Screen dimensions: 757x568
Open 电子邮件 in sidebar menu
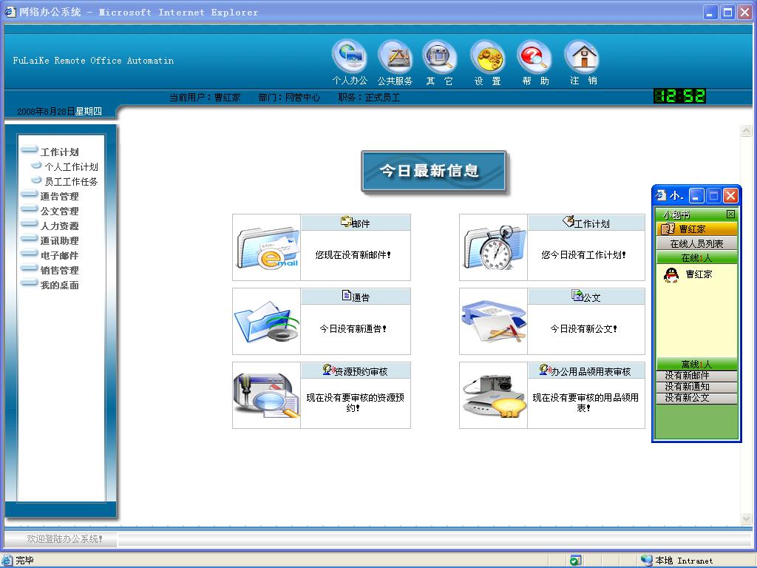(x=59, y=255)
